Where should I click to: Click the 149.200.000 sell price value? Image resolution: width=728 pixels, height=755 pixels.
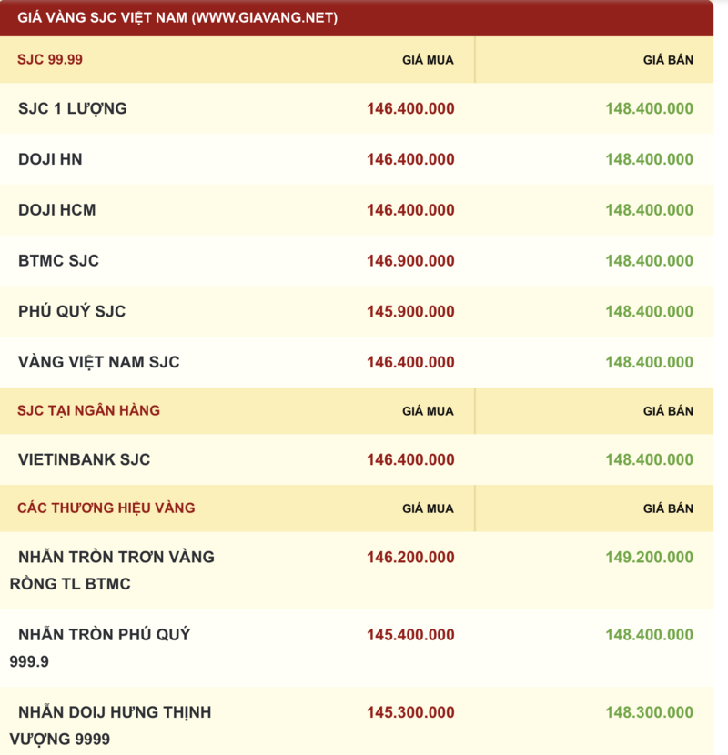pos(649,558)
